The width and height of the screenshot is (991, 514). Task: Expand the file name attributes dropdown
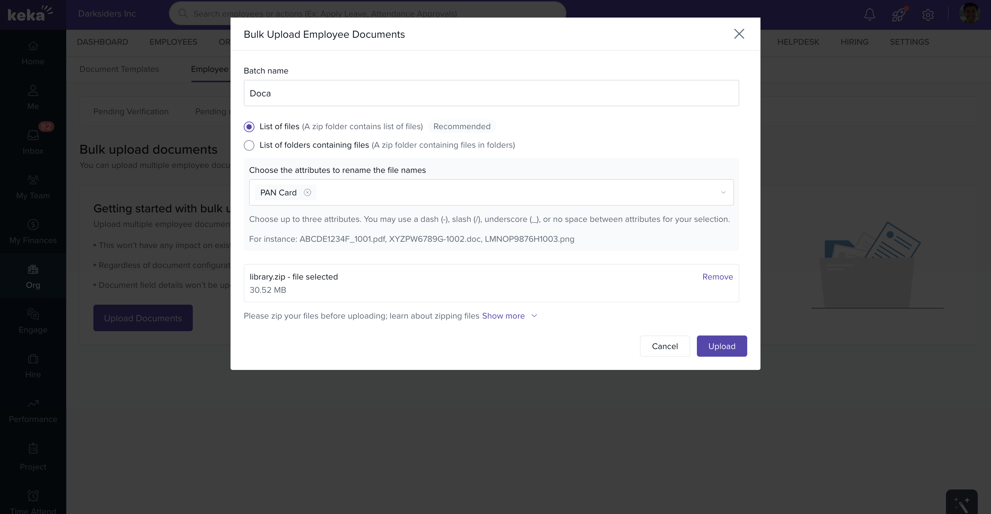(x=723, y=192)
